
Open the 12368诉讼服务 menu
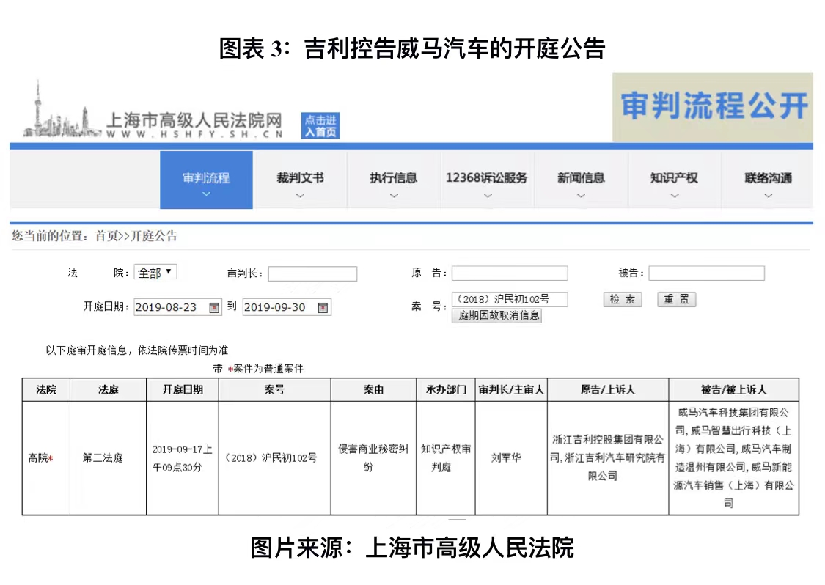coord(488,176)
